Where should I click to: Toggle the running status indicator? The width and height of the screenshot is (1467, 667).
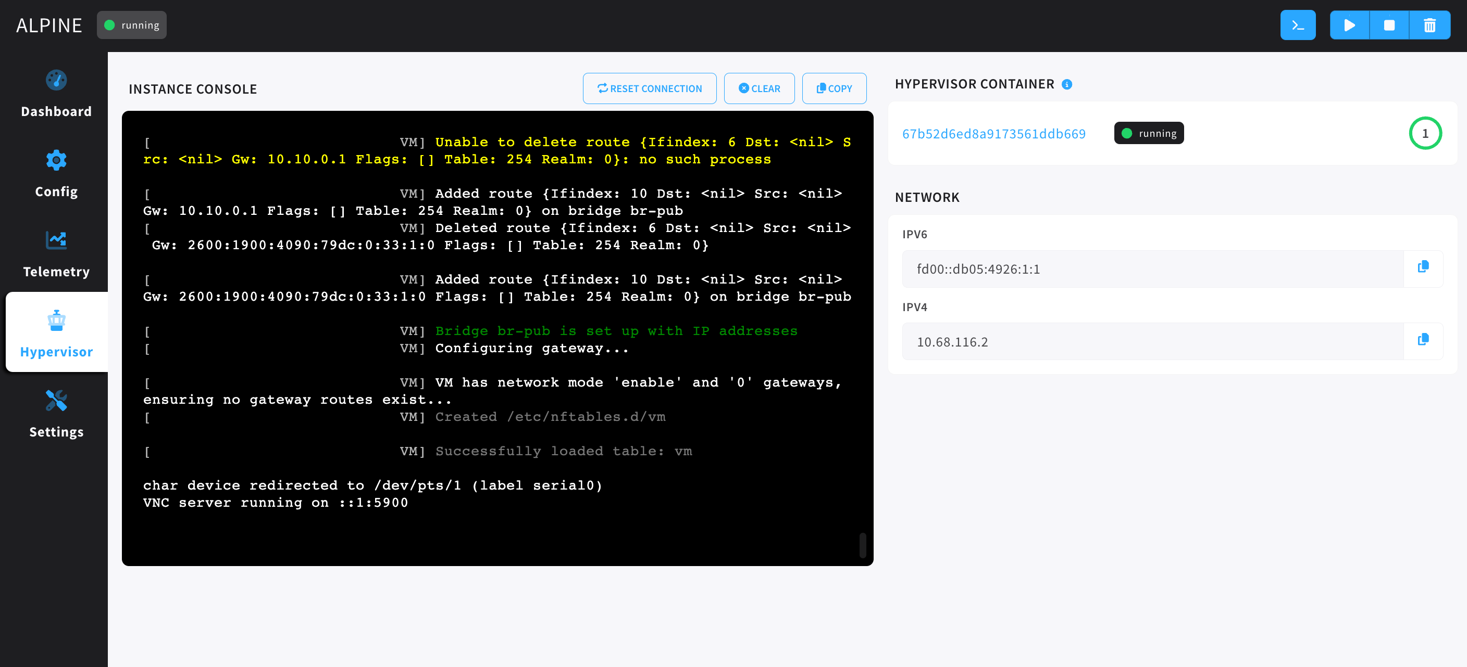pyautogui.click(x=131, y=25)
